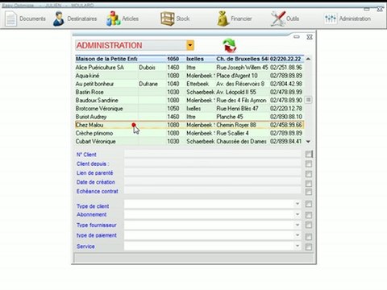This screenshot has width=387, height=290.
Task: Open the Service dropdown
Action: coord(298,246)
